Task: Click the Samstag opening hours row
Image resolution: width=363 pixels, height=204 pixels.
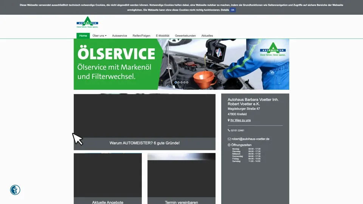Action: click(246, 161)
